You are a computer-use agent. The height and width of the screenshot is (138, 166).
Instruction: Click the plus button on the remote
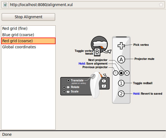(x=127, y=73)
